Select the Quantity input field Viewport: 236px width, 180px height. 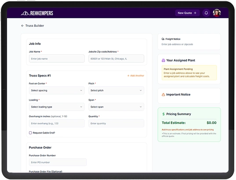click(x=116, y=123)
